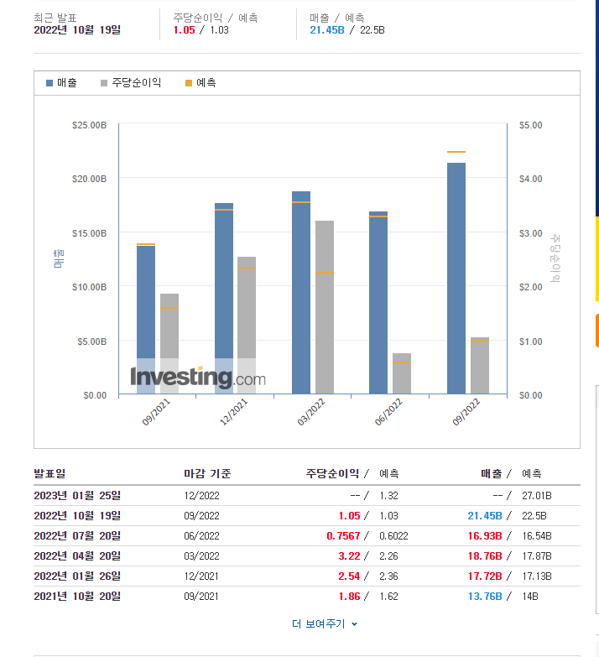
Task: Click the 12/2021 x-axis label
Action: 233,412
